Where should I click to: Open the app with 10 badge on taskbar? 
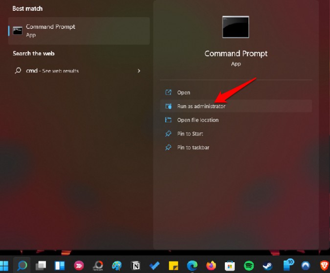[288, 265]
